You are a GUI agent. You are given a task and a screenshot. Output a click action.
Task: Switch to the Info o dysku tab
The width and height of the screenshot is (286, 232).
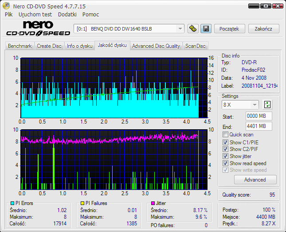(79, 46)
